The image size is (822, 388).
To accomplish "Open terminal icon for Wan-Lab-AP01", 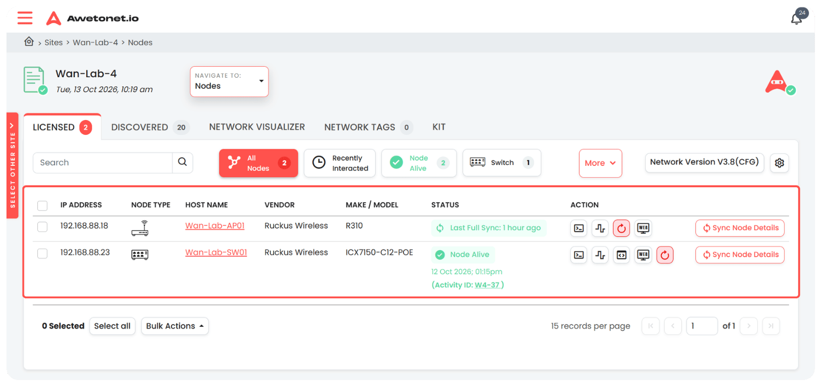I will 579,228.
